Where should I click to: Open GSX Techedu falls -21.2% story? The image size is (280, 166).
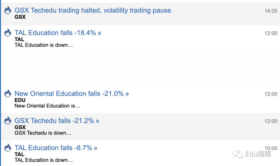coord(57,120)
